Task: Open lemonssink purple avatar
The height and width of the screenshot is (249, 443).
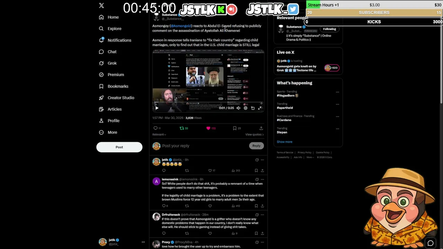Action: click(x=156, y=182)
